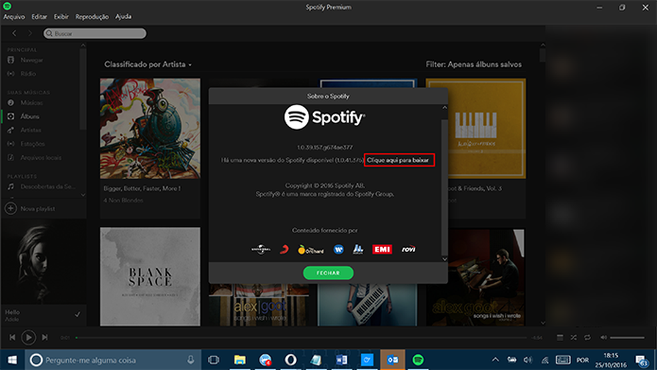This screenshot has height=370, width=657.
Task: Mute with the player speaker icon
Action: [604, 338]
